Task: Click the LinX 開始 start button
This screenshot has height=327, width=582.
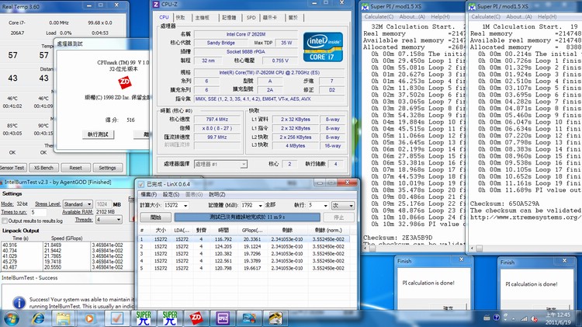Action: pyautogui.click(x=155, y=217)
